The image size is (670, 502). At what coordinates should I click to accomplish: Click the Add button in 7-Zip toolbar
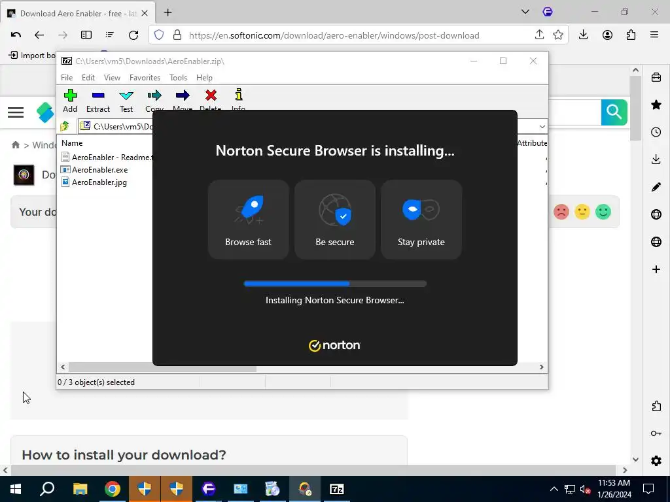pos(70,101)
